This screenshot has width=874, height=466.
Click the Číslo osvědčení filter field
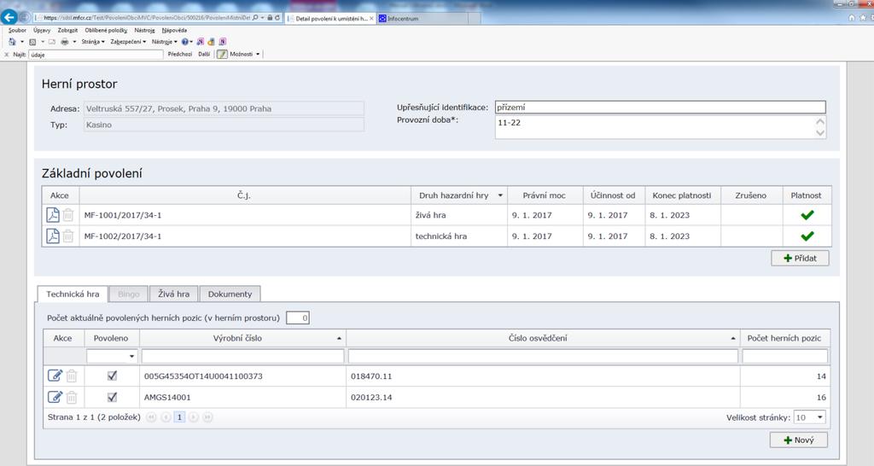point(543,356)
